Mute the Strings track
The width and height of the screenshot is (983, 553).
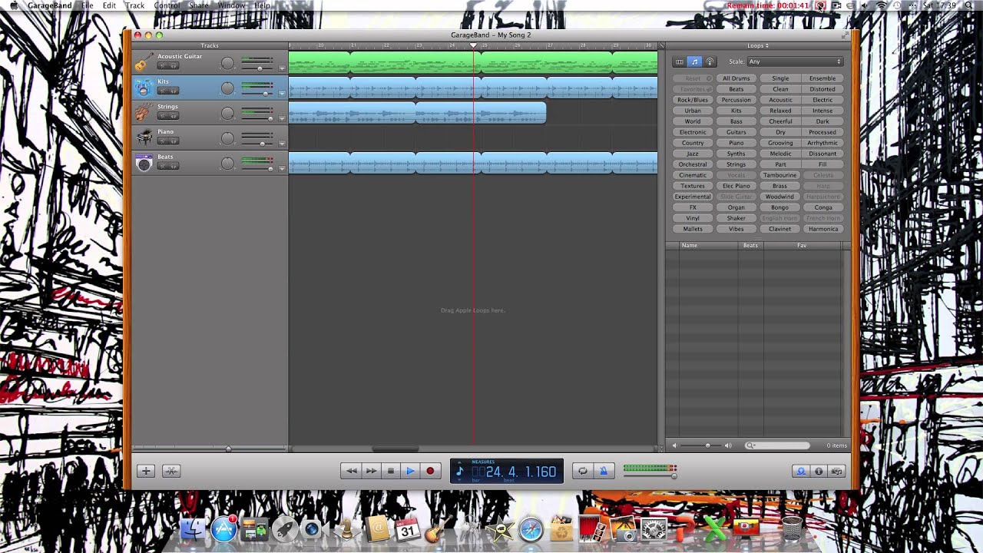[x=162, y=116]
